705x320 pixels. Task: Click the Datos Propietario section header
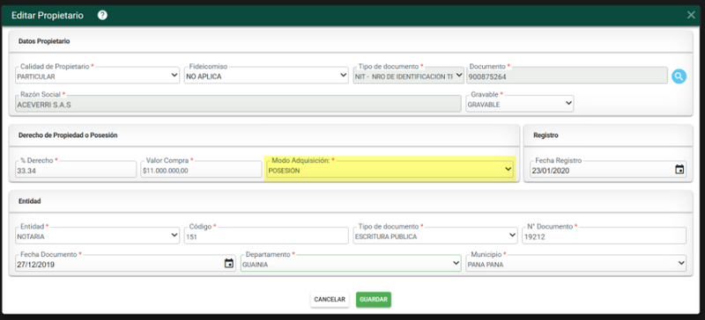point(44,41)
